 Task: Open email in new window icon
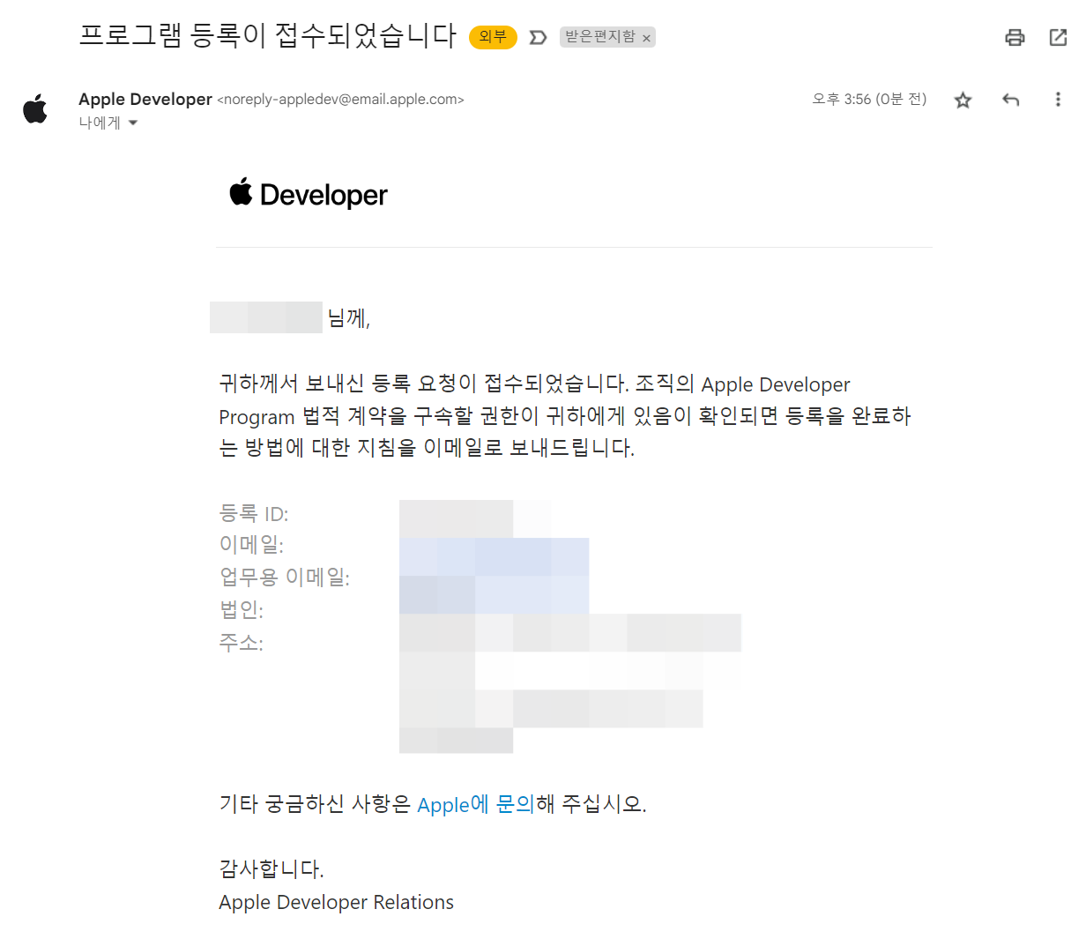pyautogui.click(x=1058, y=37)
